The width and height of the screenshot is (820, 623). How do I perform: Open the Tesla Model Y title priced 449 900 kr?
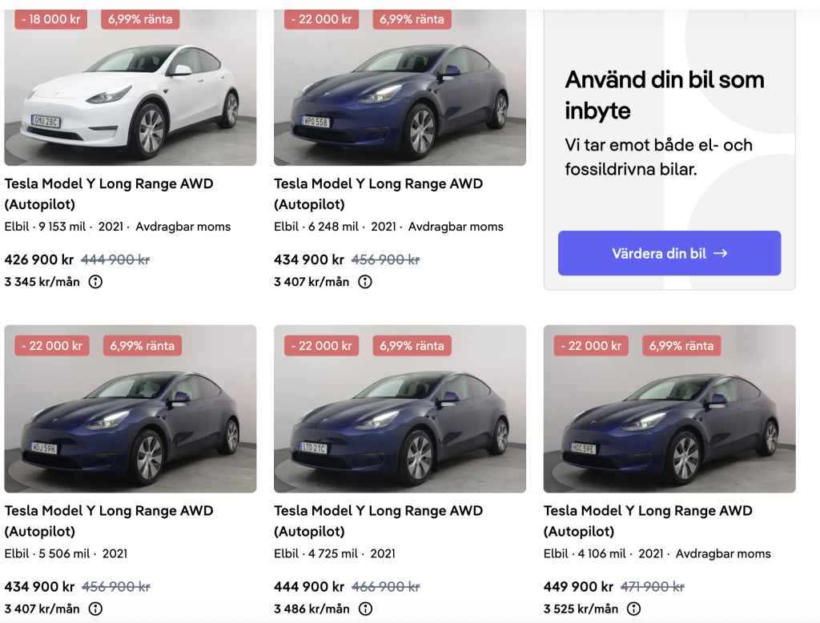click(x=648, y=521)
